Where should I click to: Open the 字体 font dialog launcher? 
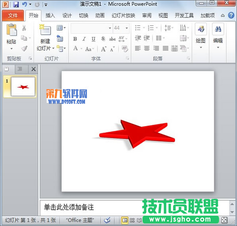click(127, 58)
